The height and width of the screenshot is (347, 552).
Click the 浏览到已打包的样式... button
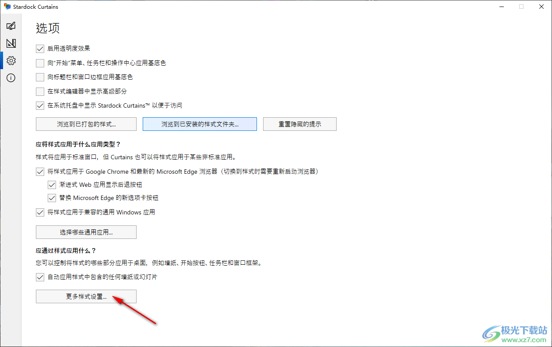coord(86,124)
